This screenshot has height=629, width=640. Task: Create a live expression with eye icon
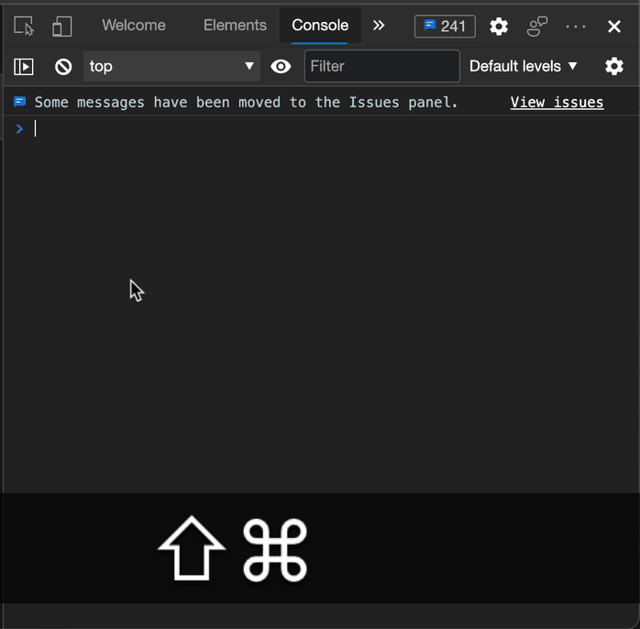click(281, 66)
